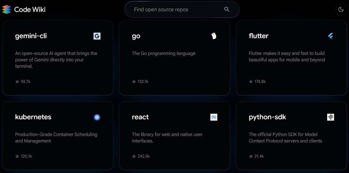This screenshot has width=349, height=173.
Task: Toggle the dark mode moon button
Action: (341, 10)
